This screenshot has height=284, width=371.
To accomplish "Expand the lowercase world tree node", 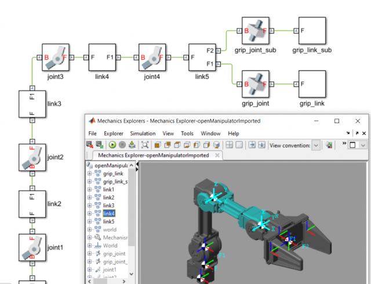I will tap(89, 229).
